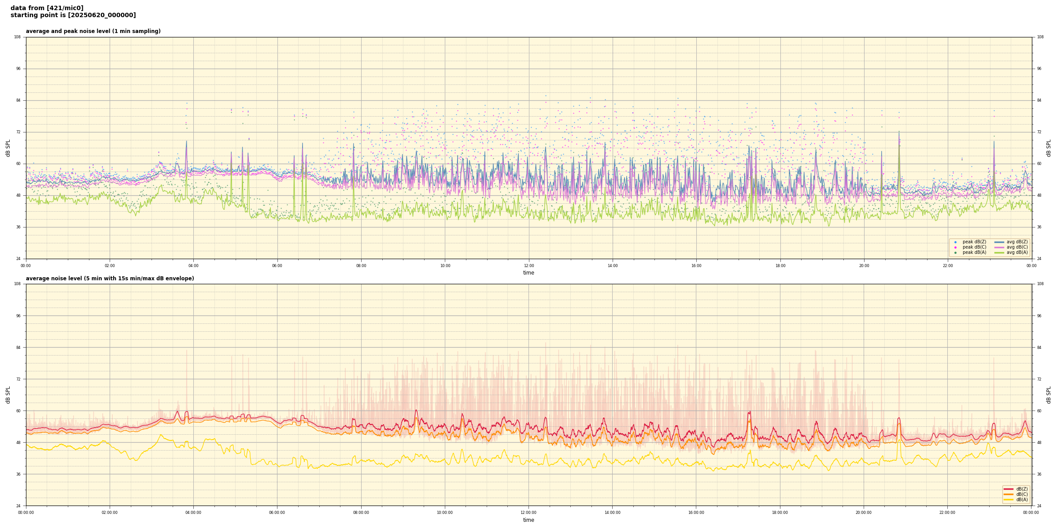Viewport: 1057px width, 528px height.
Task: Click the 'data from [421/mic0]' header text
Action: 47,8
